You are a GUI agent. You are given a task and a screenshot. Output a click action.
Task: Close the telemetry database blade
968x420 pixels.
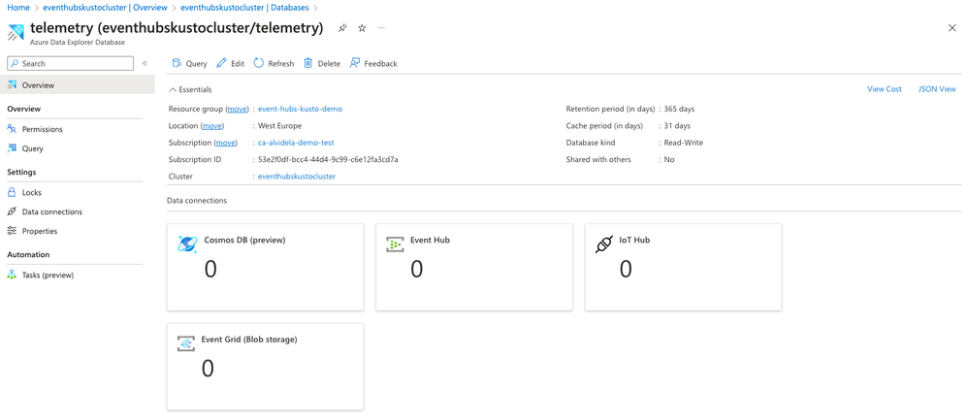952,28
